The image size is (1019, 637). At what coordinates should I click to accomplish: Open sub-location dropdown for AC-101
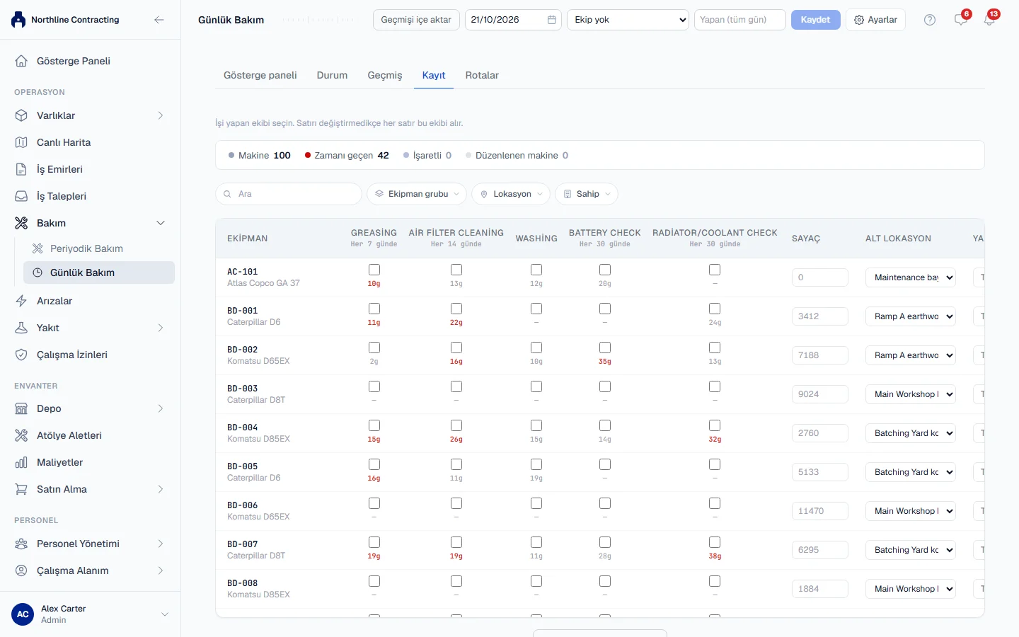911,277
